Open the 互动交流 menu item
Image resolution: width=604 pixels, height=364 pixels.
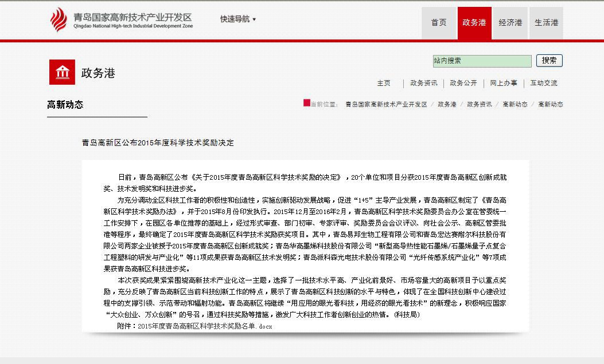coord(544,83)
